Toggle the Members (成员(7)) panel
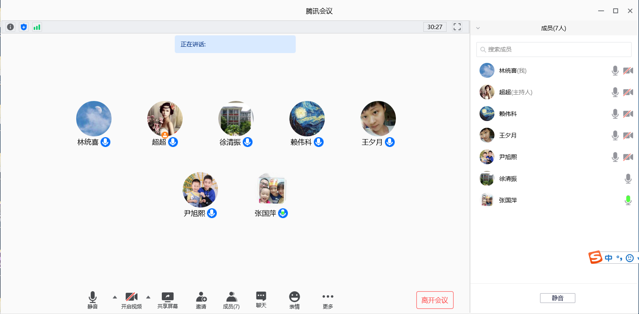639x314 pixels. [231, 300]
